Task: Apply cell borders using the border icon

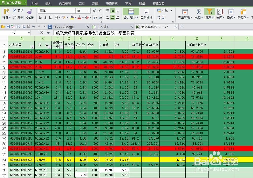Action: [x=56, y=17]
